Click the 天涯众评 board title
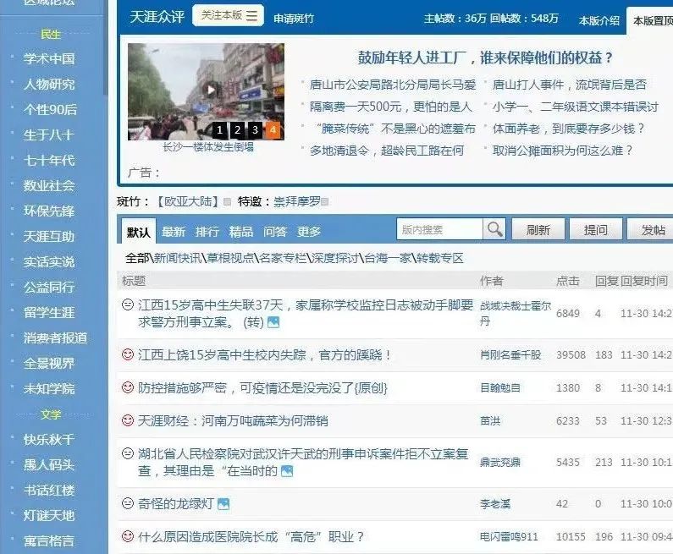 click(x=157, y=17)
